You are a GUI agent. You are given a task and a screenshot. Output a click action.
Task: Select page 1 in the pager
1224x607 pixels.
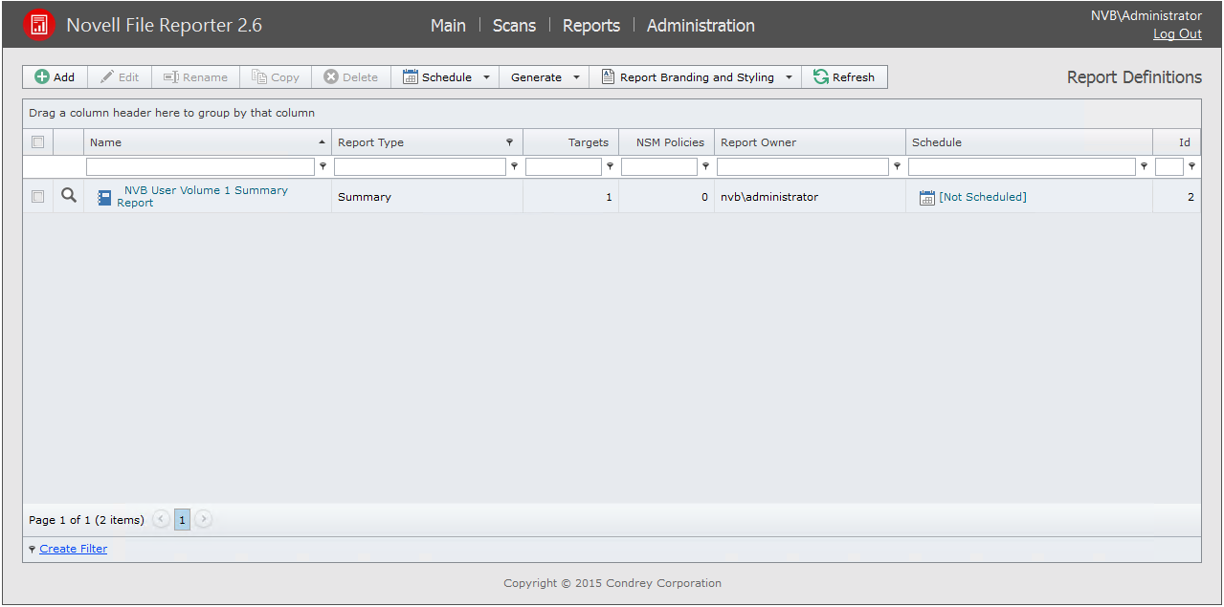(182, 519)
